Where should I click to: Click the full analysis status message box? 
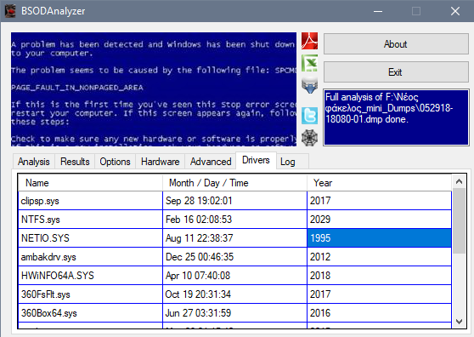[396, 117]
